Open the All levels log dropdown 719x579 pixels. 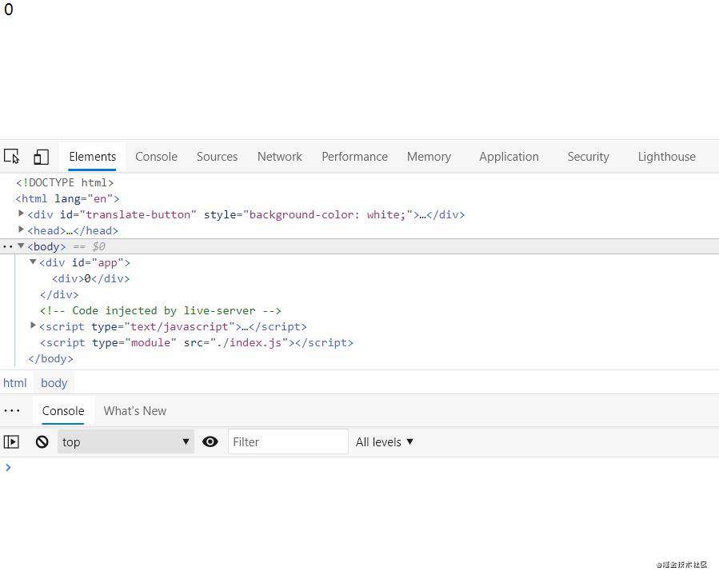(x=384, y=442)
